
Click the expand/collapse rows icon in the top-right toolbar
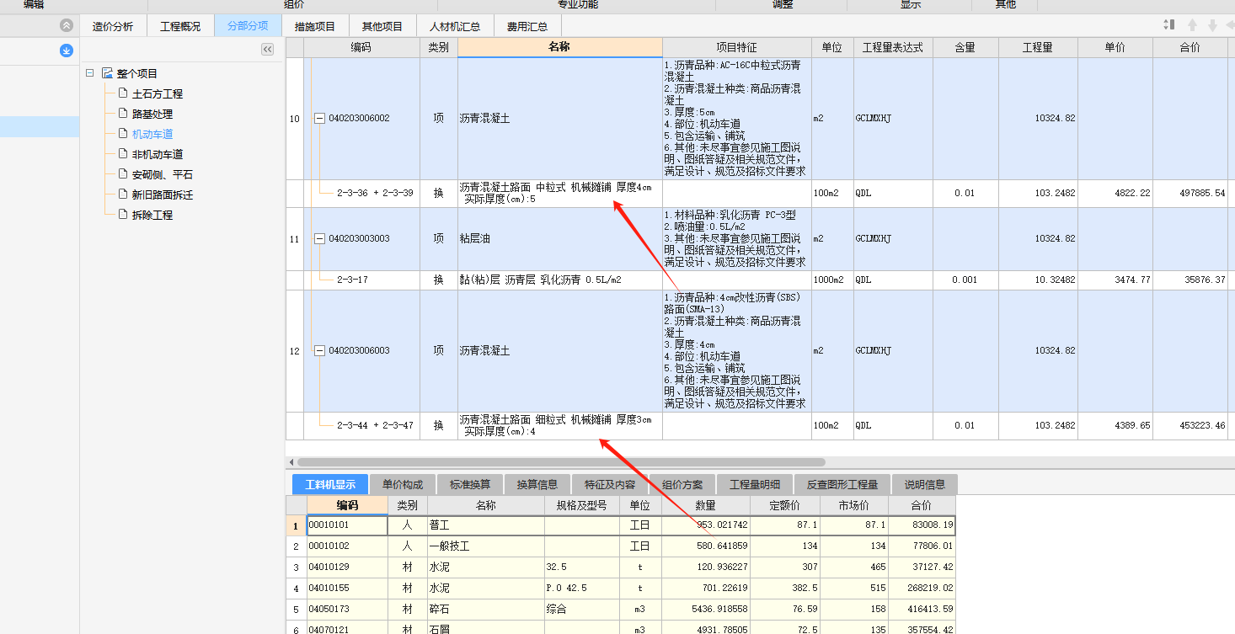click(1168, 25)
